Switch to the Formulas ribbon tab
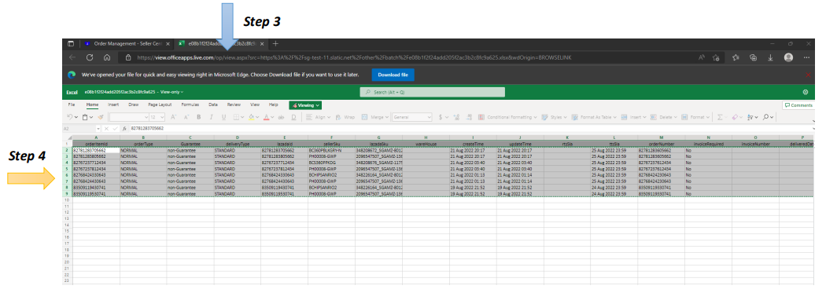This screenshot has height=293, width=826. pyautogui.click(x=190, y=105)
